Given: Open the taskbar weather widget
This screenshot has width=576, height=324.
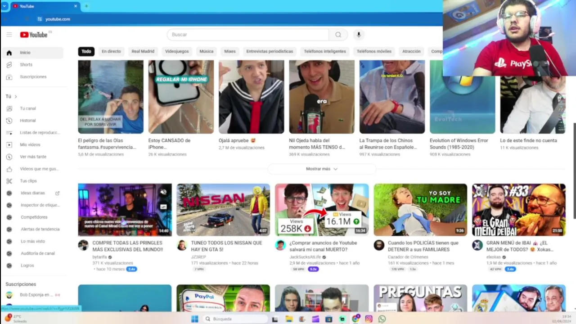Looking at the screenshot, I should pos(16,319).
